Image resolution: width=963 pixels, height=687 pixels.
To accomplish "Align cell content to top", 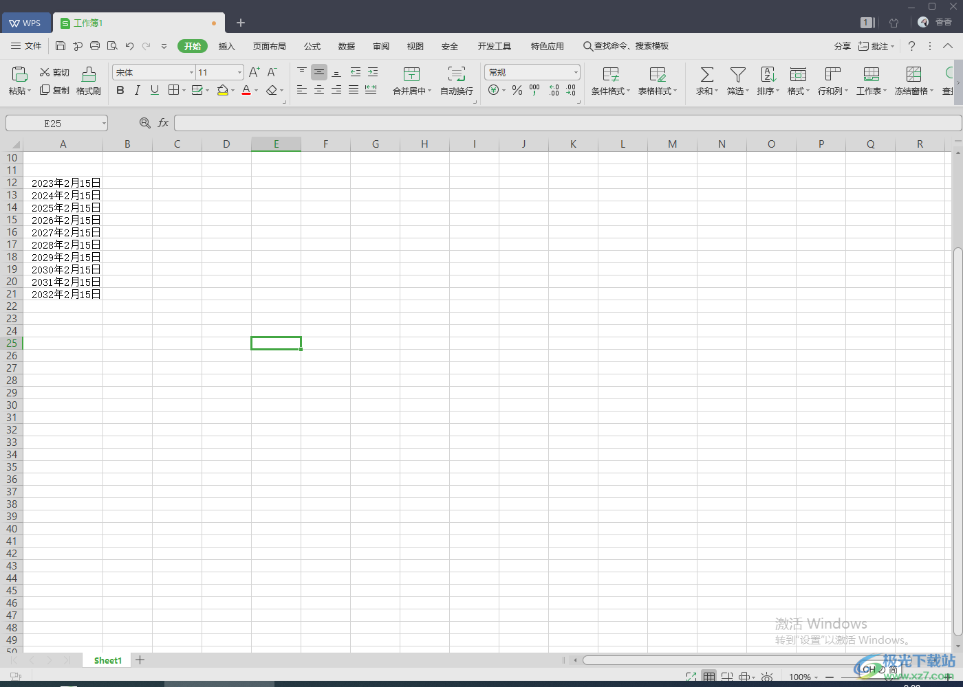I will [x=302, y=71].
